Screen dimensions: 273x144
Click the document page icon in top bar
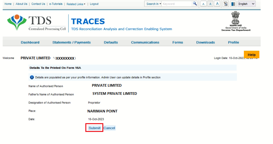point(226,4)
